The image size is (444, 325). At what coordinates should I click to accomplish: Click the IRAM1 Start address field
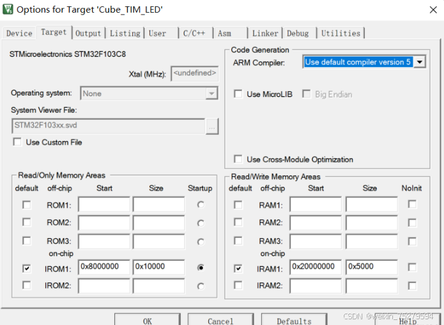(x=316, y=267)
